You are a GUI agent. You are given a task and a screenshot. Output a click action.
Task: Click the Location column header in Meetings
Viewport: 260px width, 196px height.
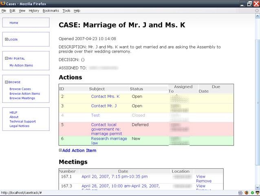click(181, 171)
